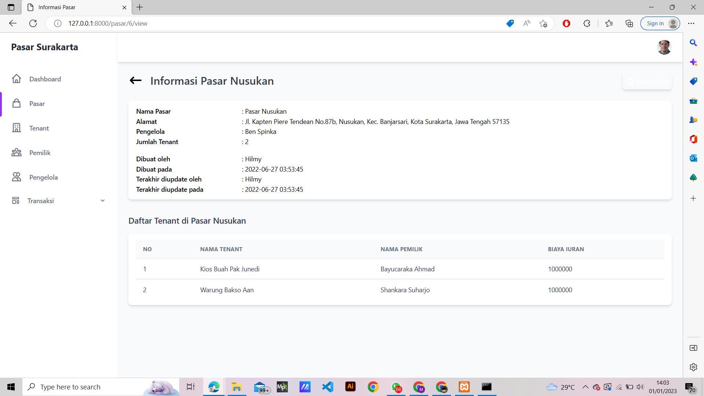
Task: Click the back arrow beside Informasi Pasar Nusukan
Action: pos(135,81)
